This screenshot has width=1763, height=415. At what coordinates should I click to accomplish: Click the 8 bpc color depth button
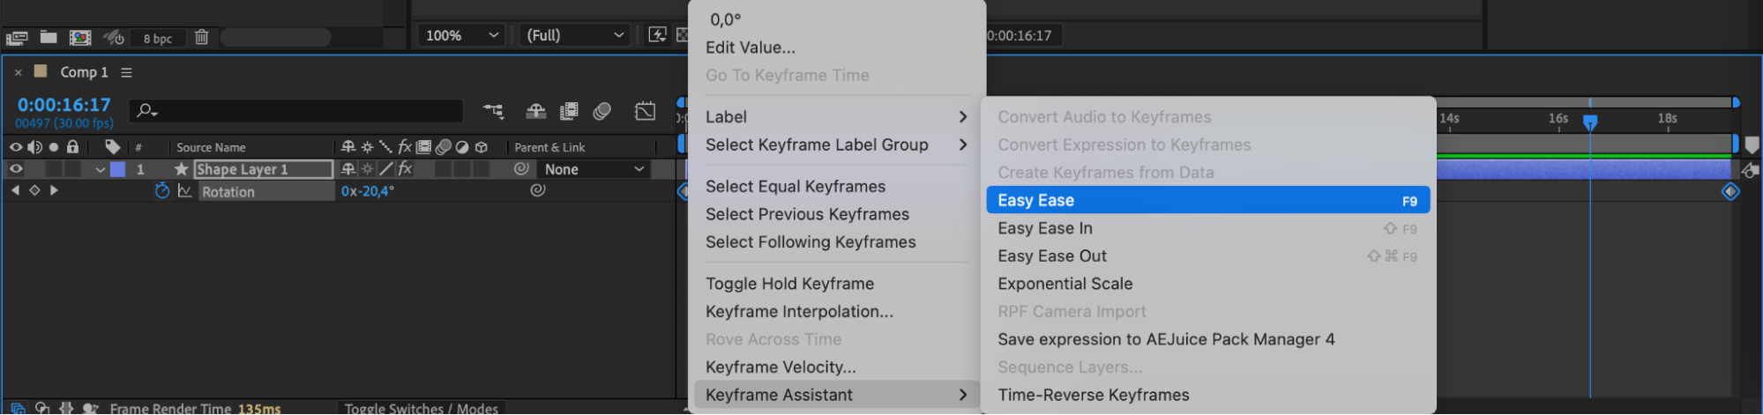(158, 38)
